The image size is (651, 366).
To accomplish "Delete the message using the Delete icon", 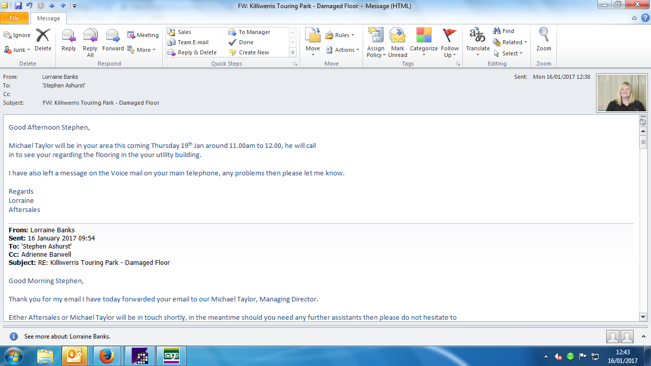I will tap(43, 41).
